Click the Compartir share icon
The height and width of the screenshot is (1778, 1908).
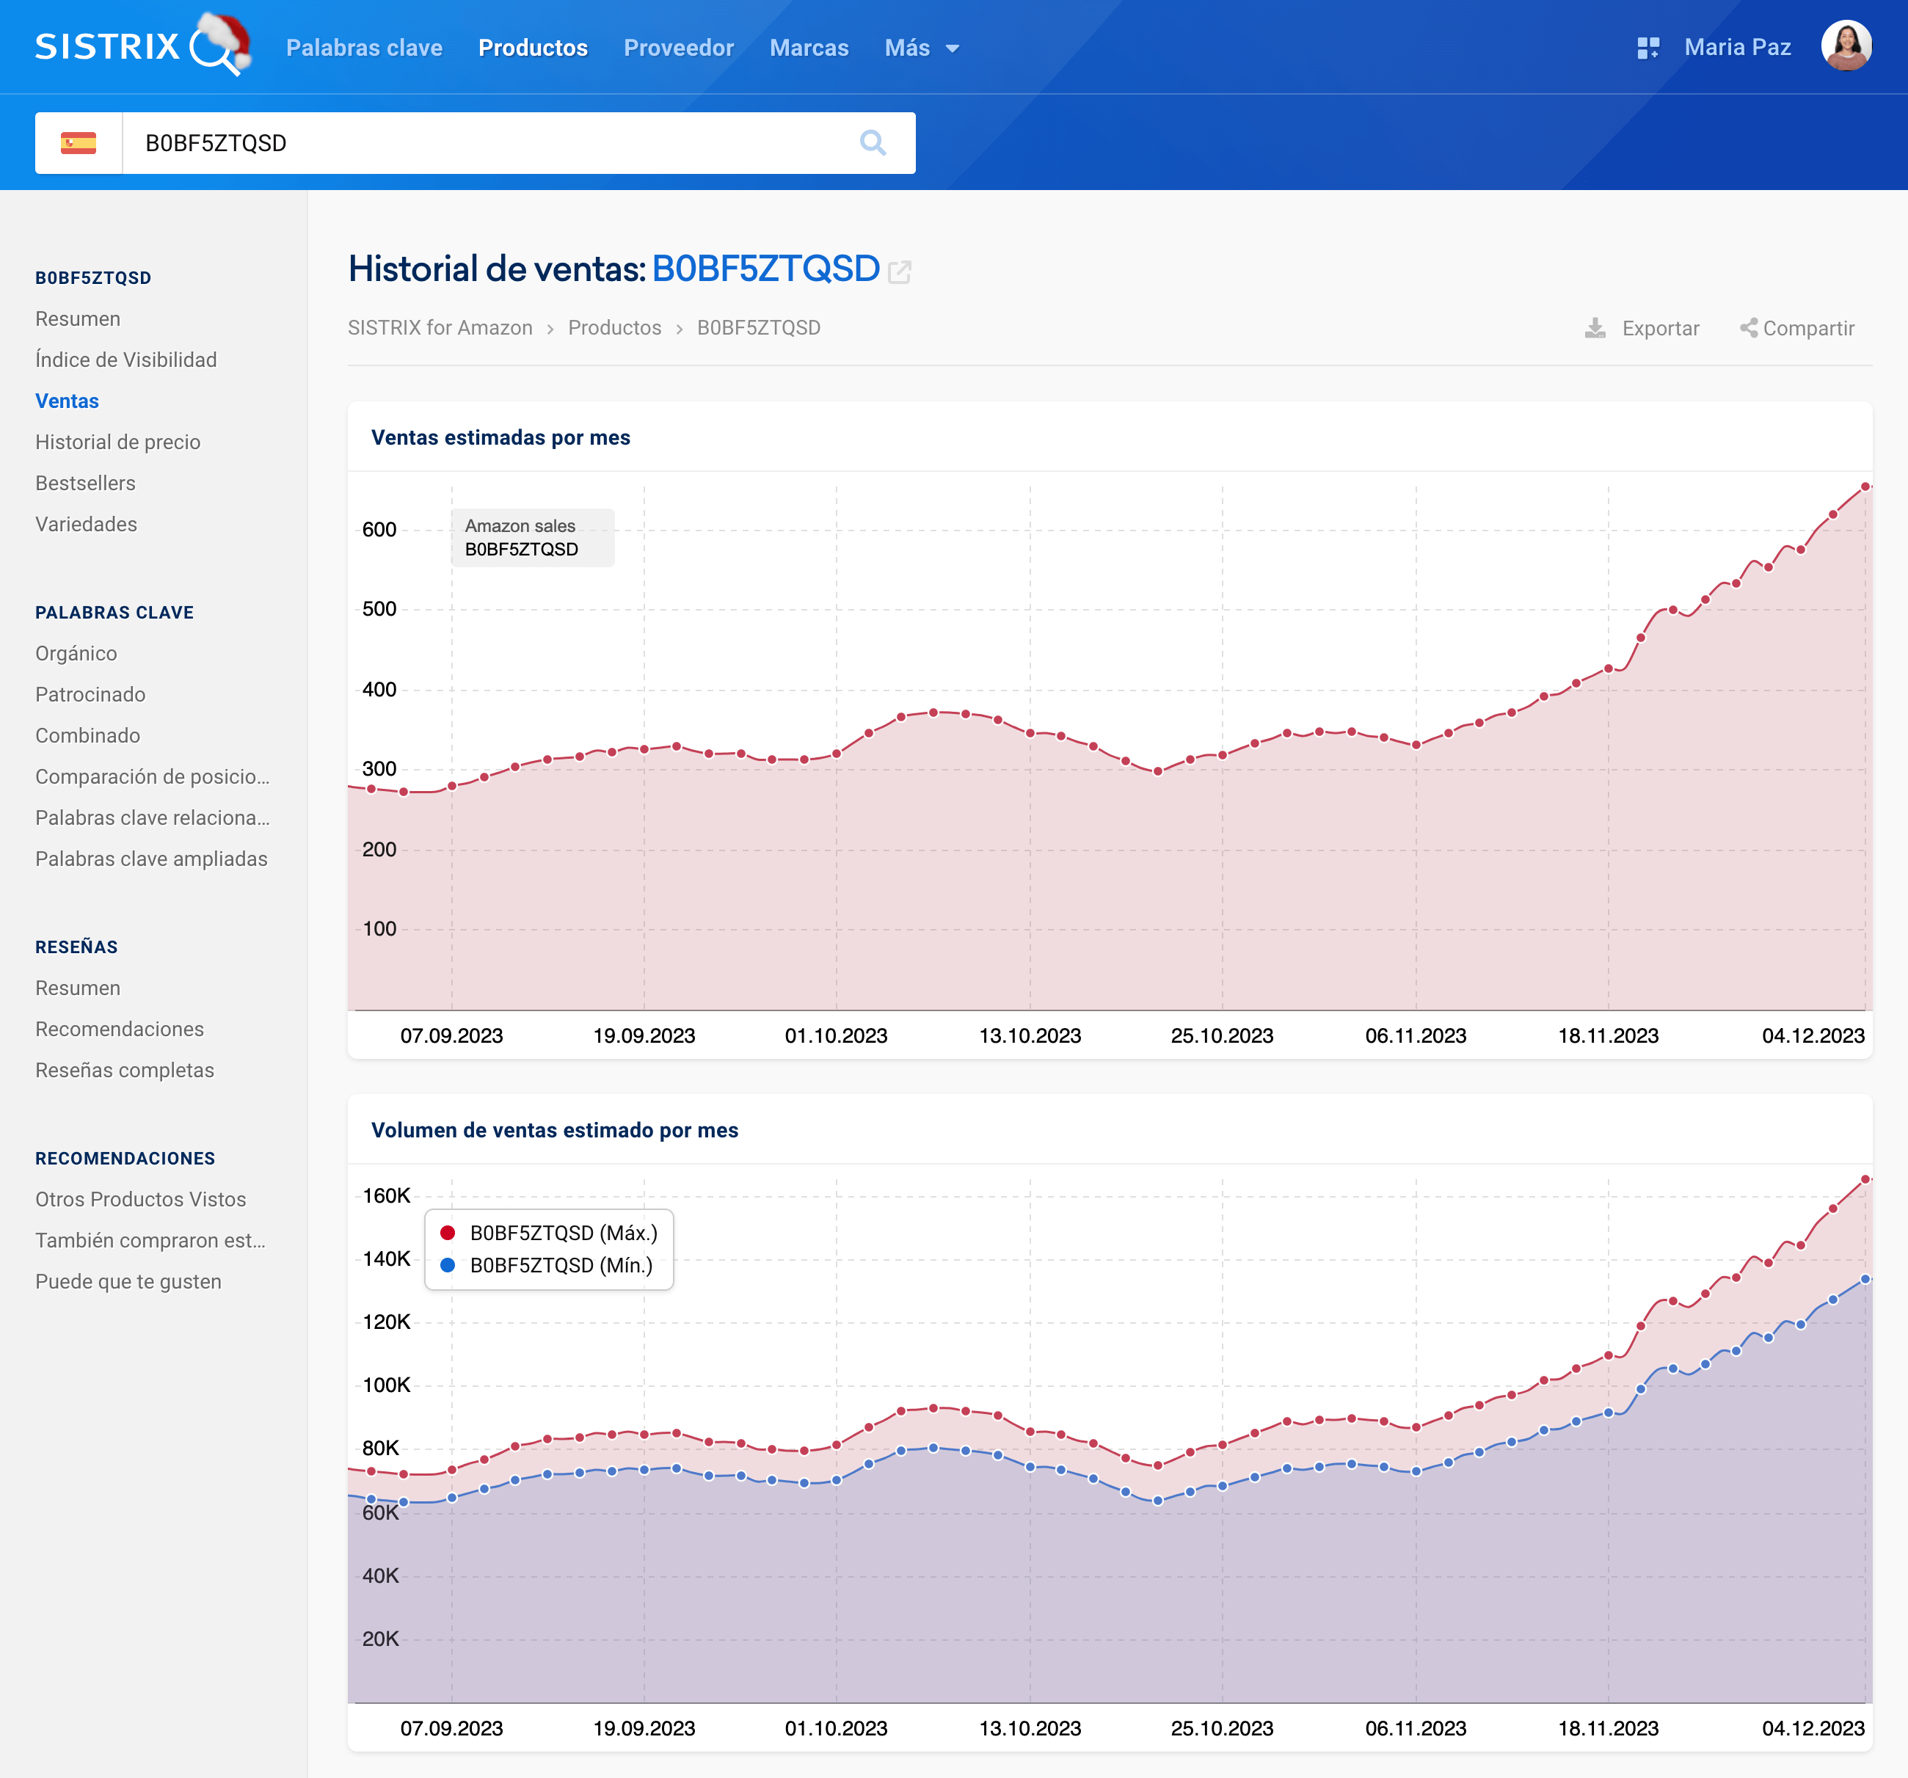coord(1749,328)
